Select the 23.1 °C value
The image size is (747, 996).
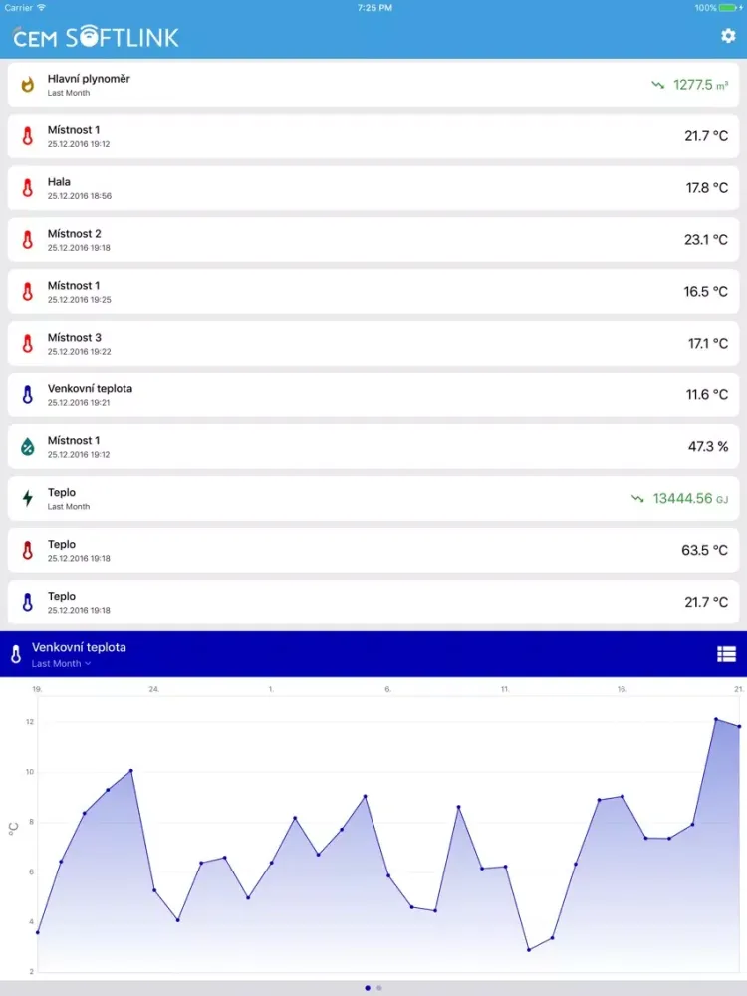706,239
